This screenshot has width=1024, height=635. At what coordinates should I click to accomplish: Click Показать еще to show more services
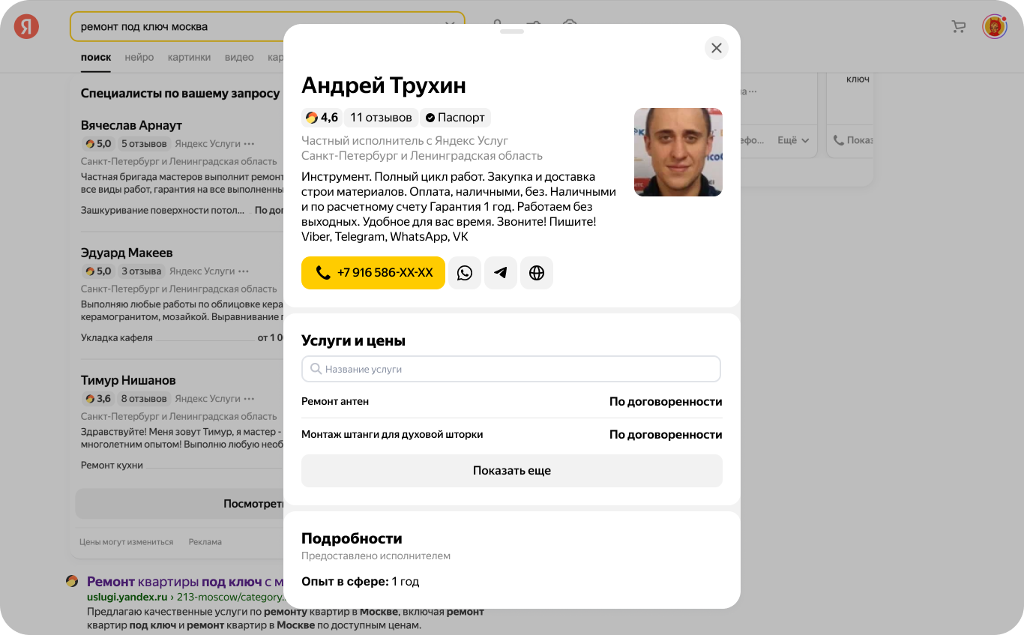pos(511,471)
